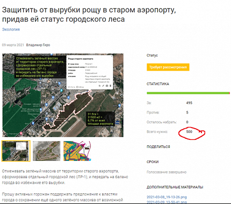Image resolution: width=231 pixels, height=204 pixels.
Task: Click the Против votes value 5
Action: [187, 112]
